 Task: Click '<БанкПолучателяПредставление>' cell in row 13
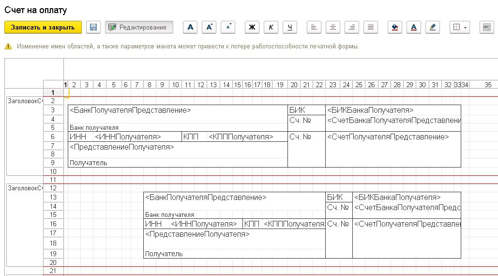(206, 197)
